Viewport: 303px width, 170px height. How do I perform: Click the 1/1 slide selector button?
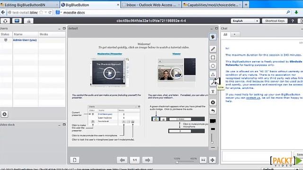[134, 160]
